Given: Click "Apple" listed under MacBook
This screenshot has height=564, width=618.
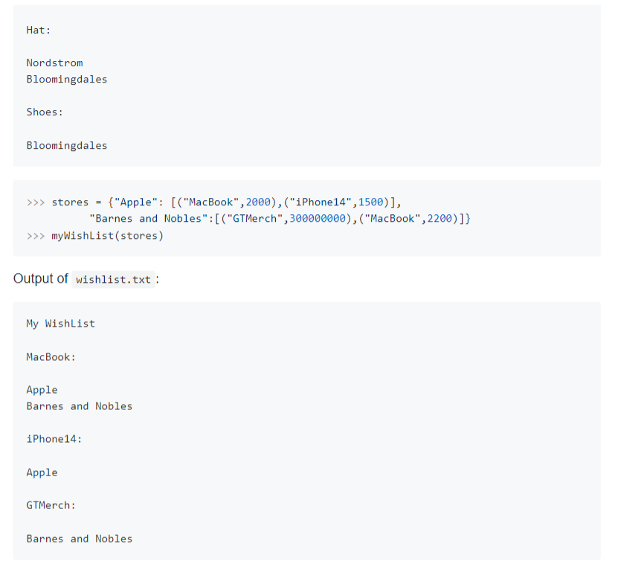Looking at the screenshot, I should [x=42, y=389].
